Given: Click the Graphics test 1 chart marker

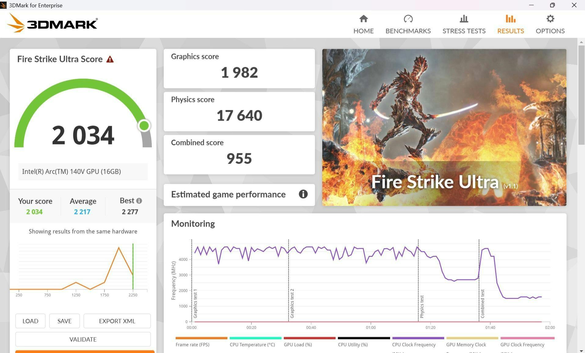Looking at the screenshot, I should coord(195,303).
